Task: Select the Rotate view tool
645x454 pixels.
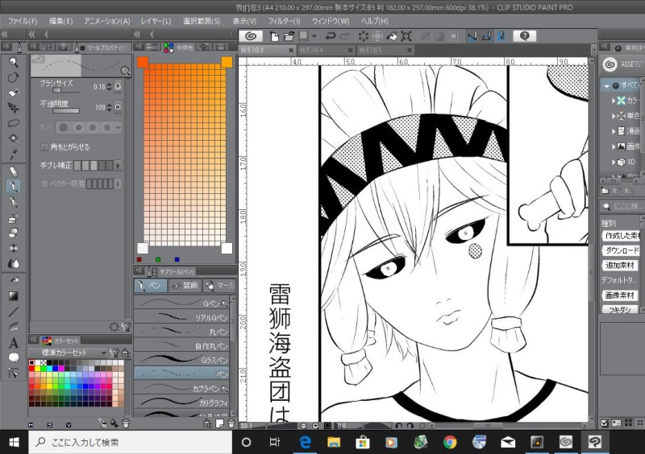Action: [x=14, y=77]
